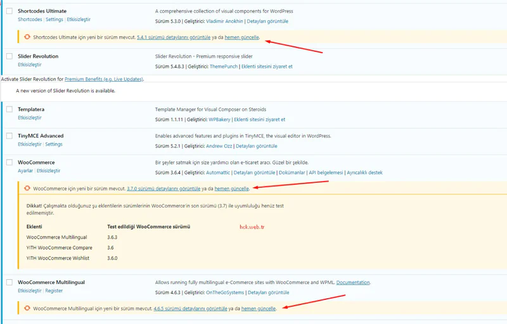Deactivate WooCommerce Multilingual via Etkisizleştir

click(x=30, y=290)
